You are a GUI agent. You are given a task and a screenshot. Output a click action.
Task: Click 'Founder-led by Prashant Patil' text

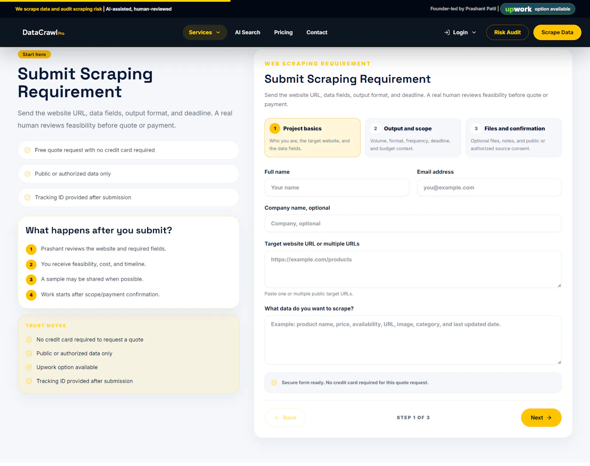[463, 9]
